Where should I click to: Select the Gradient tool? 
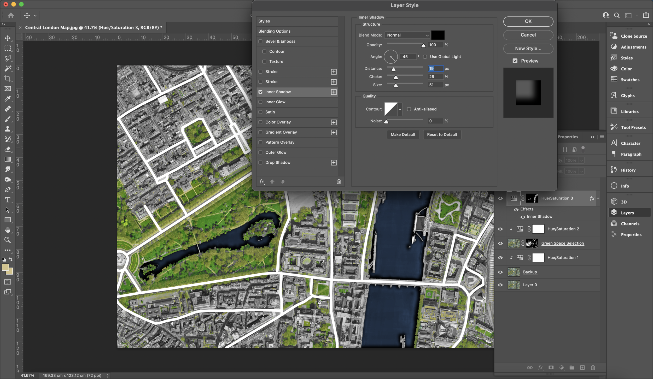[x=8, y=159]
